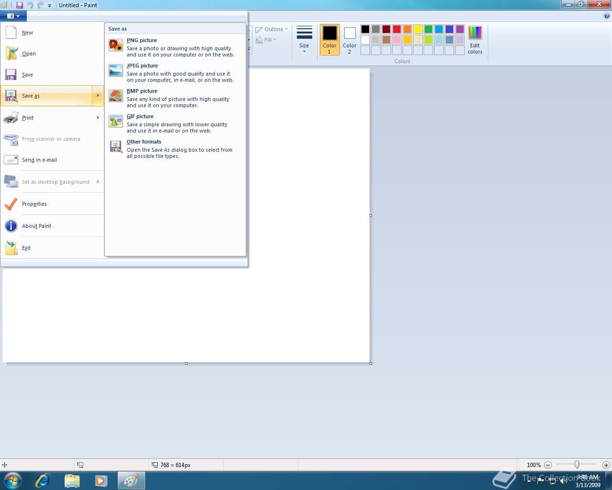Viewport: 612px width, 490px height.
Task: Select Save in the Paint menu
Action: [x=52, y=75]
